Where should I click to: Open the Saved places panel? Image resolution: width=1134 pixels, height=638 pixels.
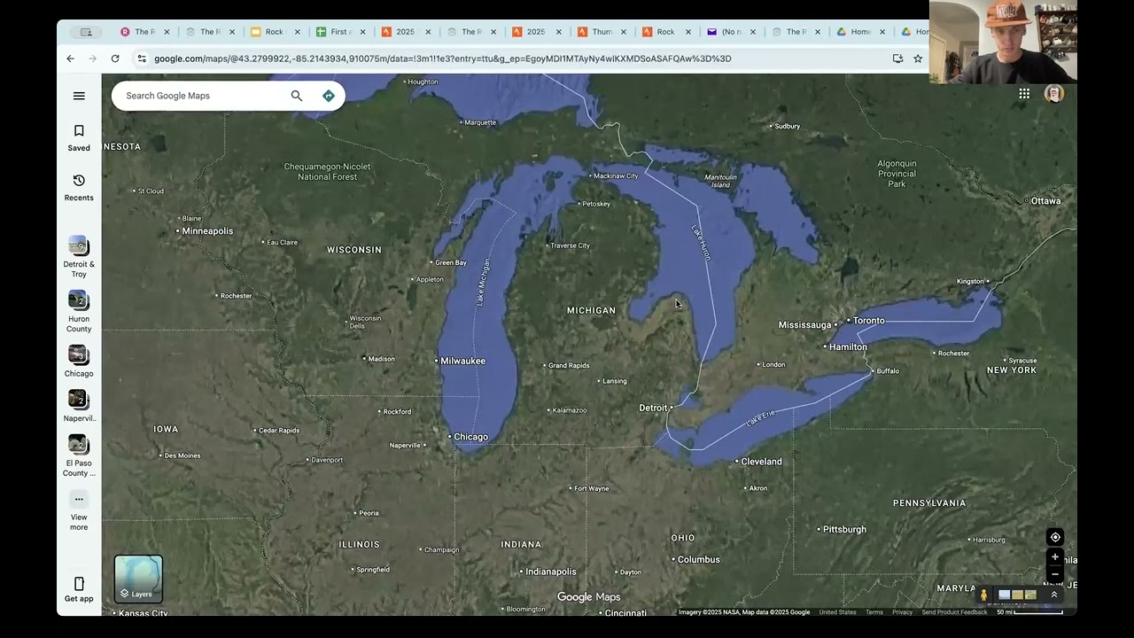pyautogui.click(x=79, y=138)
